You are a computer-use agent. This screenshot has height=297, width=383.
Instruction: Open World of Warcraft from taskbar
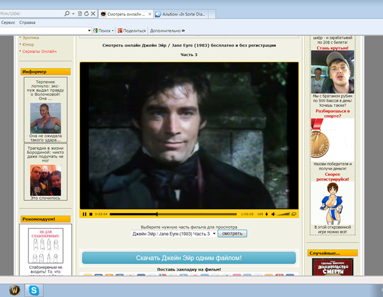(15, 290)
